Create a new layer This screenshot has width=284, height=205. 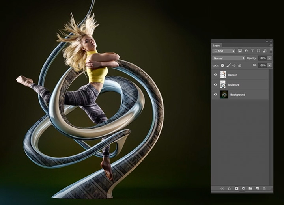257,188
